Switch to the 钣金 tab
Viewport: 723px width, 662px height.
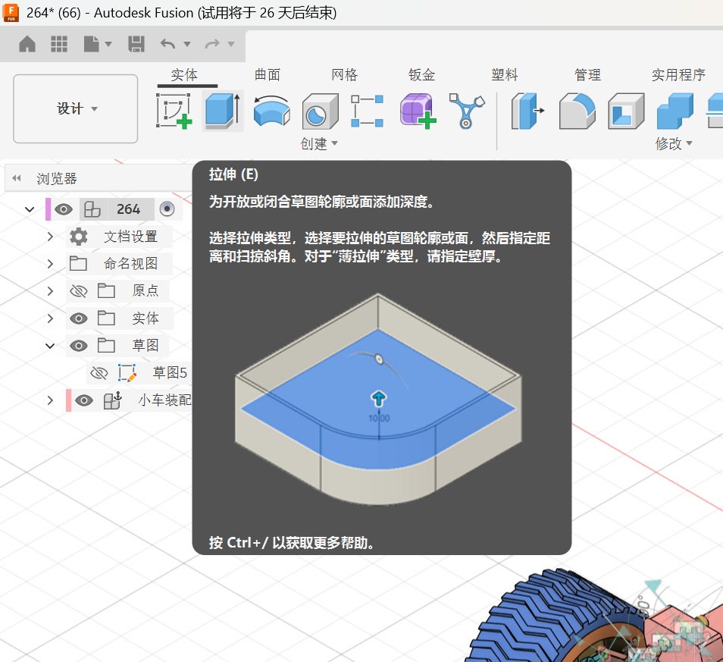click(x=422, y=75)
